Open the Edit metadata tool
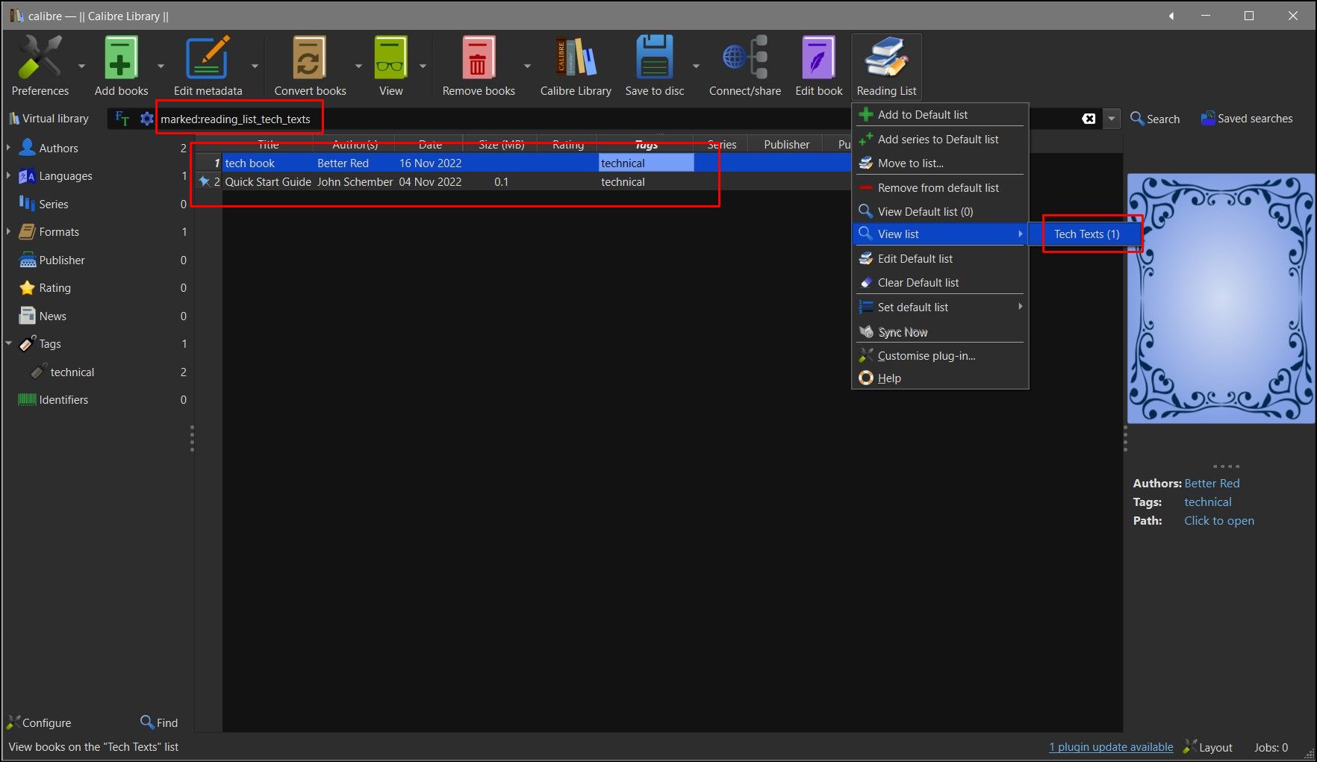Image resolution: width=1317 pixels, height=762 pixels. click(x=208, y=58)
